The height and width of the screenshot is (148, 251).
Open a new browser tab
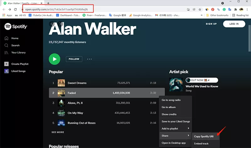click(48, 3)
